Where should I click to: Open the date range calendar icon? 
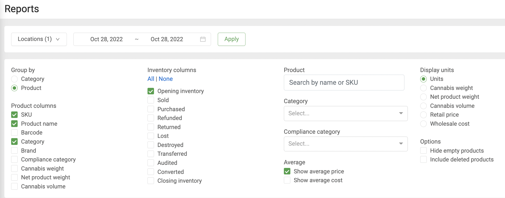pos(203,39)
